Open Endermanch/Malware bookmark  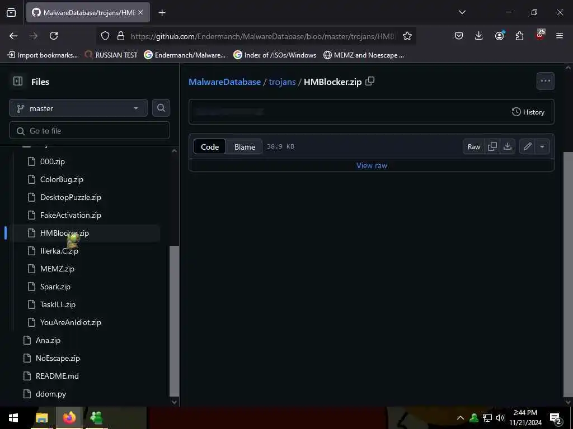coord(185,55)
